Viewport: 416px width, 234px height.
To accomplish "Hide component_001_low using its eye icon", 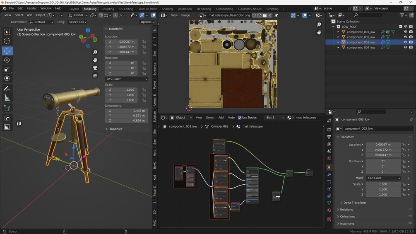I will pyautogui.click(x=405, y=32).
